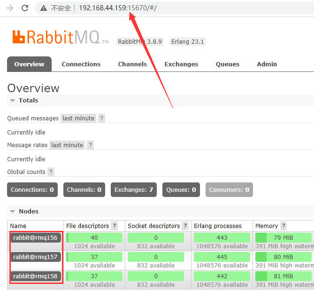Click the RabbitMQ logo
314x291 pixels.
pos(60,37)
